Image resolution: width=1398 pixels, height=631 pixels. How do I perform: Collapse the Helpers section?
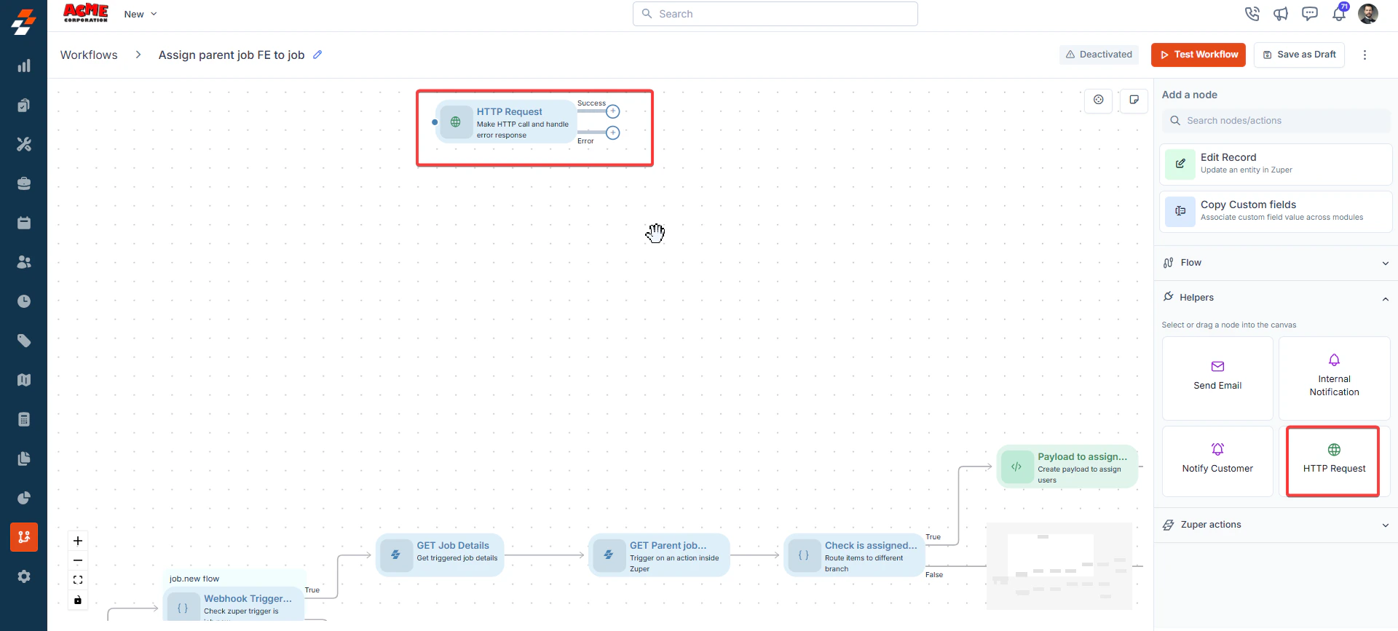(1276, 298)
